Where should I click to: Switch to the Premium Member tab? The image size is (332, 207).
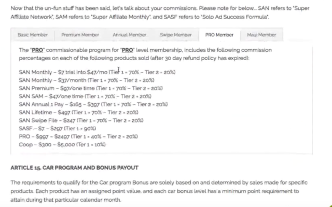[80, 35]
